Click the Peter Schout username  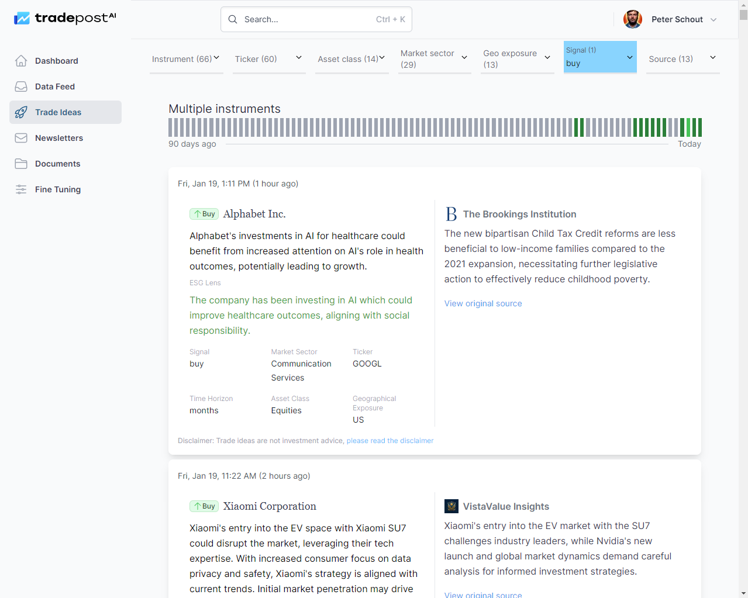coord(677,19)
